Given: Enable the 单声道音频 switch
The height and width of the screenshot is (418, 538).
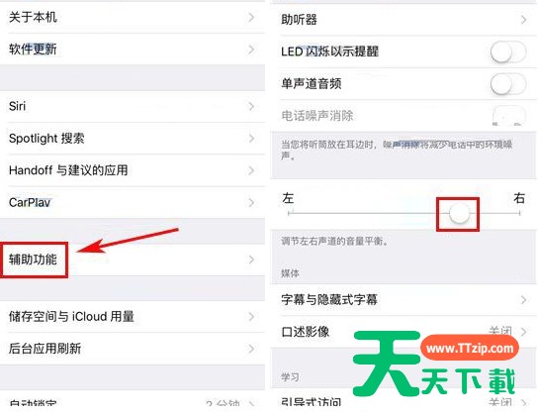Looking at the screenshot, I should click(x=508, y=84).
